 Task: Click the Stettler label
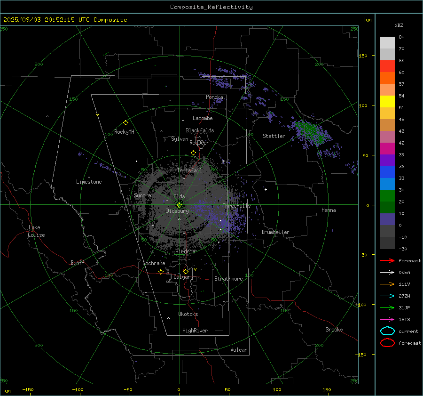coord(274,136)
